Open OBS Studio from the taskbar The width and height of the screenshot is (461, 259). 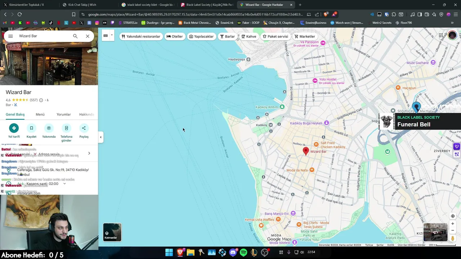(265, 253)
